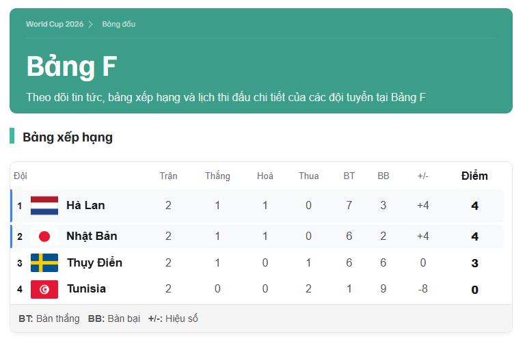
Task: Click the breadcrumb chevron after World Cup 2026
Action: (91, 24)
